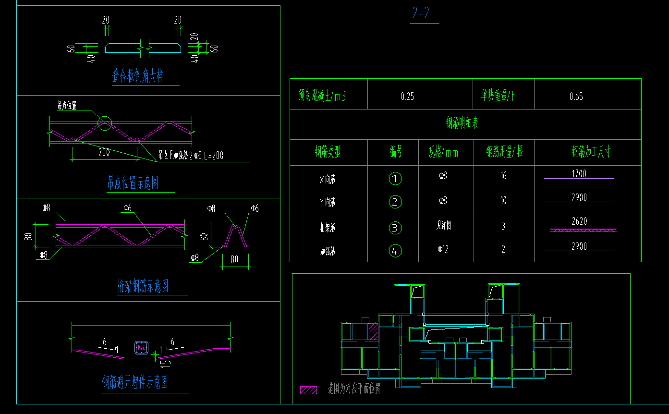The height and width of the screenshot is (414, 669).
Task: Click circled number 2 in the table
Action: click(395, 202)
